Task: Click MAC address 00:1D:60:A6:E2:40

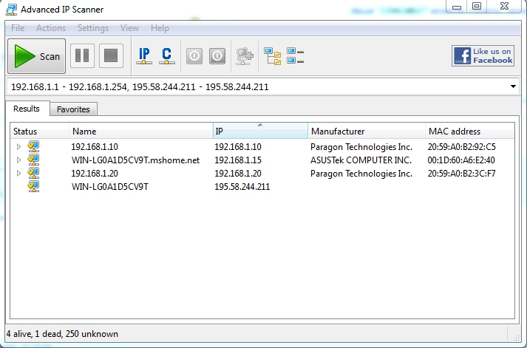Action: pos(461,160)
